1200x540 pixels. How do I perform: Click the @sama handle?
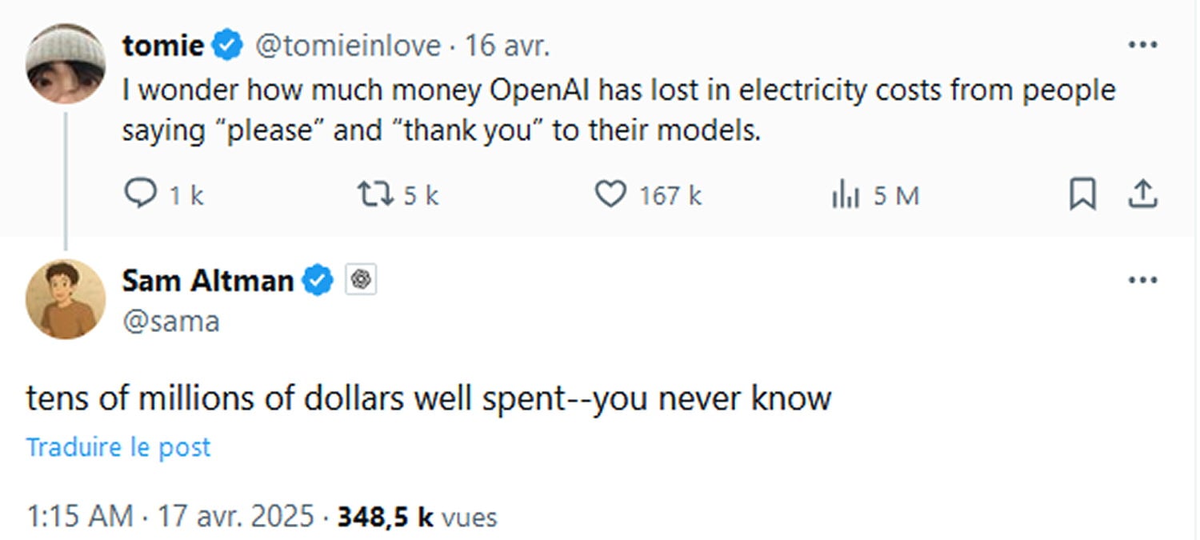(x=170, y=321)
